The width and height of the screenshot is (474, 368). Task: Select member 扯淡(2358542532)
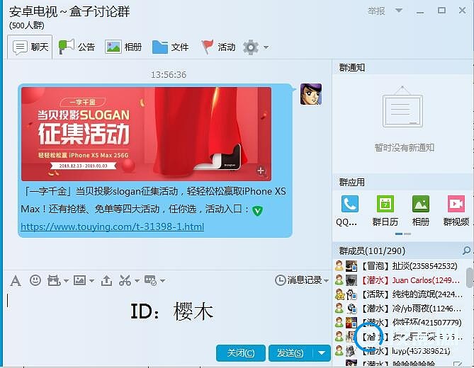[400, 266]
